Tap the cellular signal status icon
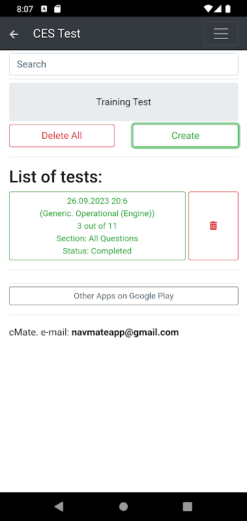The height and width of the screenshot is (521, 247). coord(218,9)
